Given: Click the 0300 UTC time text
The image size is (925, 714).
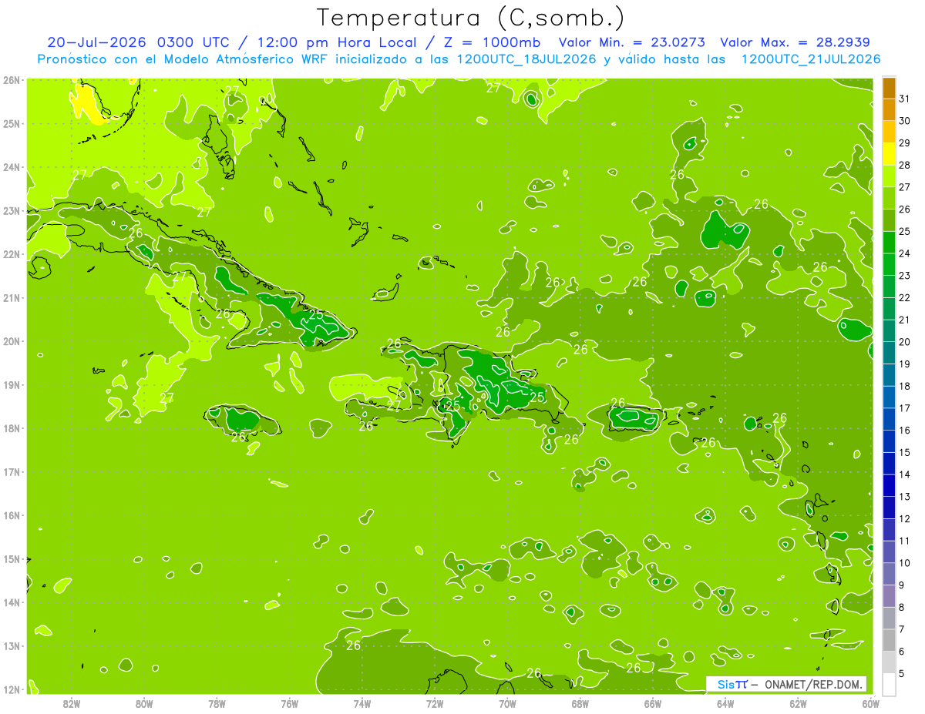Looking at the screenshot, I should [193, 42].
